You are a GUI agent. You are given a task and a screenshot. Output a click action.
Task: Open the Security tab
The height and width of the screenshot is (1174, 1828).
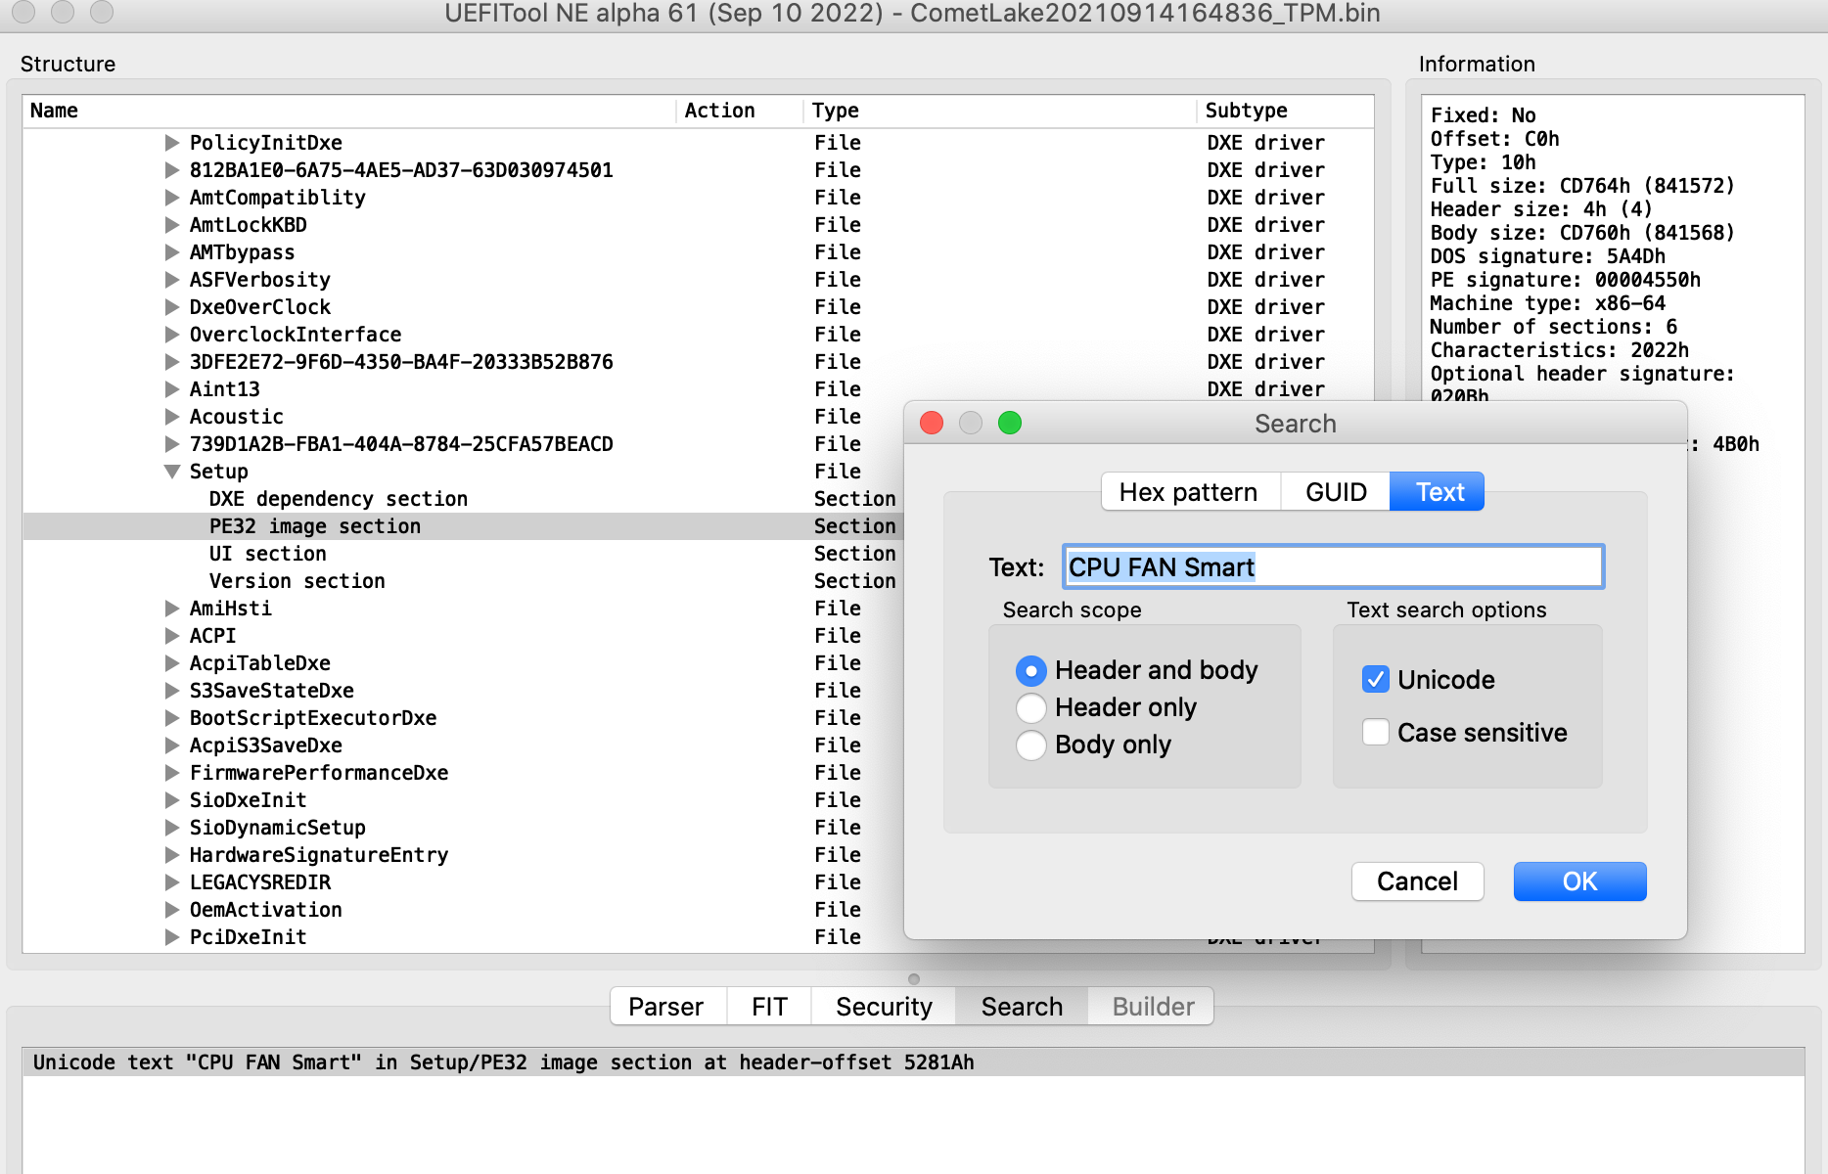pyautogui.click(x=884, y=1007)
